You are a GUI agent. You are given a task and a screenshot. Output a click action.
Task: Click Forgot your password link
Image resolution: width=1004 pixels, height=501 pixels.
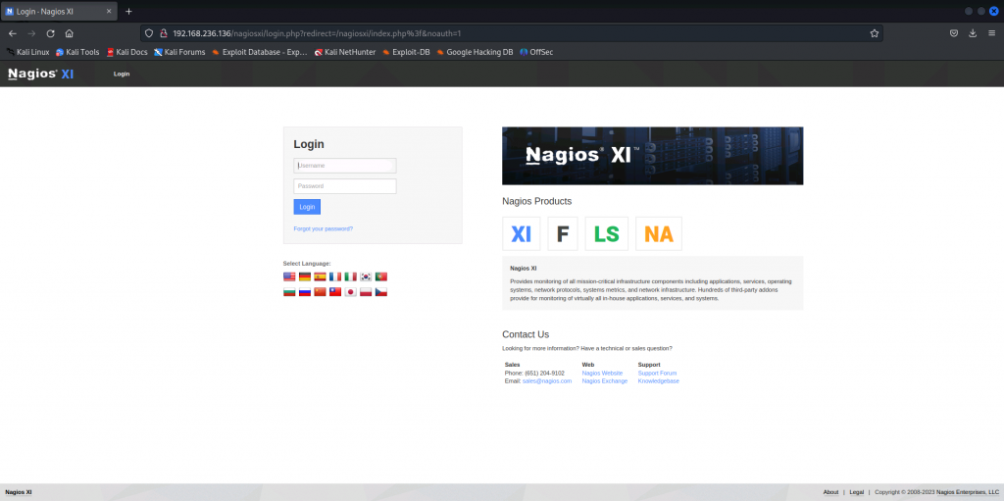[324, 228]
